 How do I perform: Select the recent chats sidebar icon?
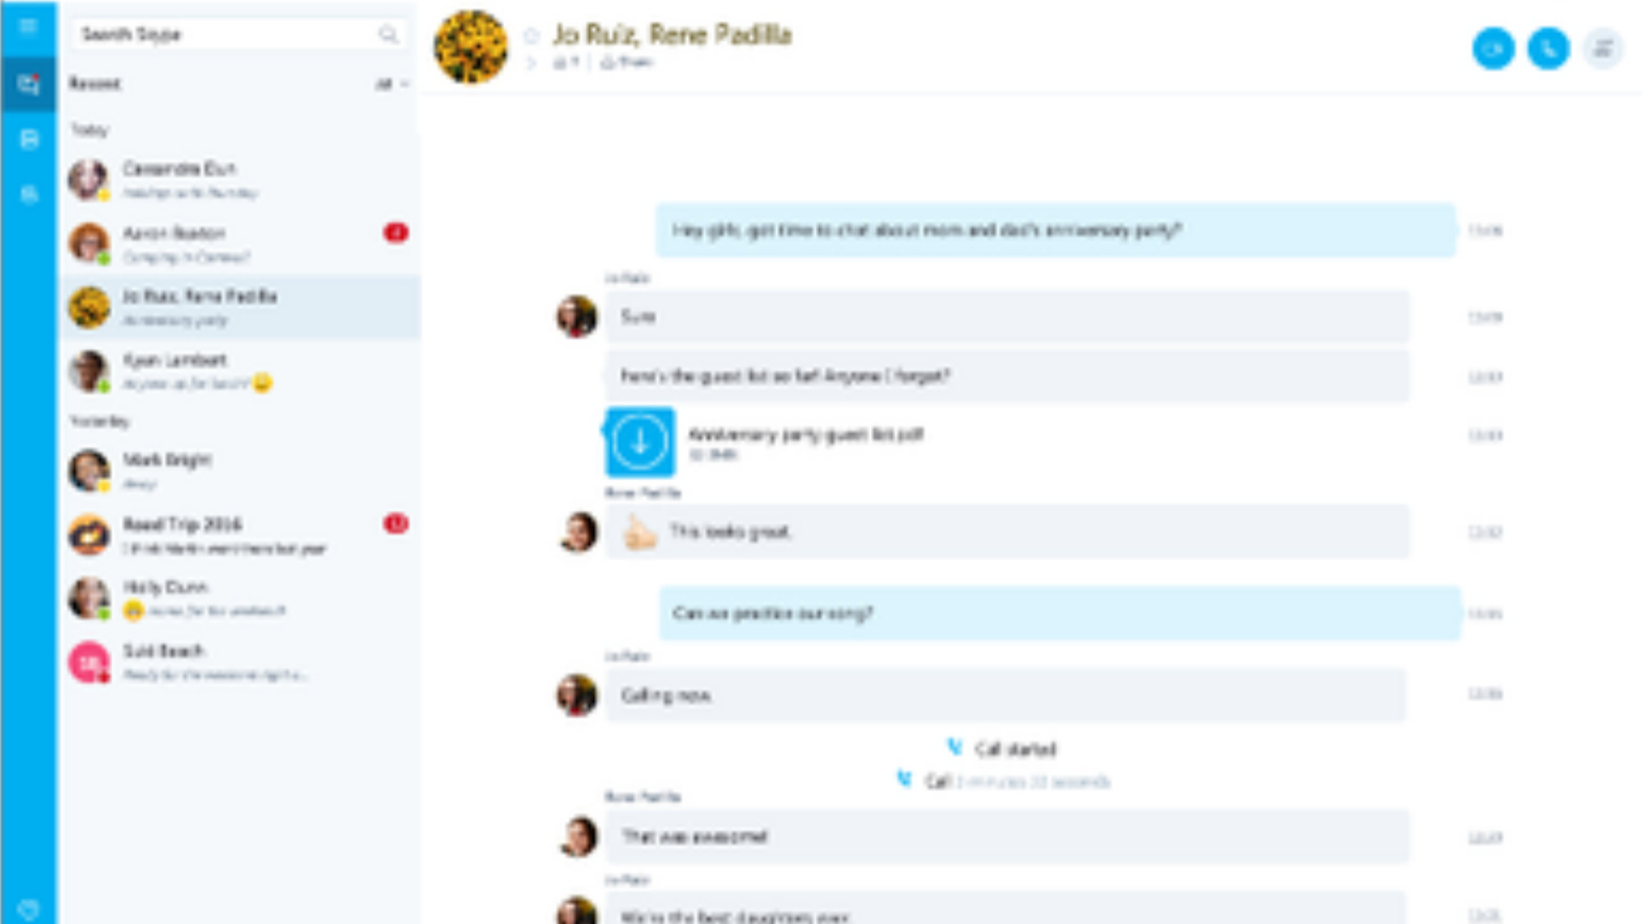click(29, 84)
